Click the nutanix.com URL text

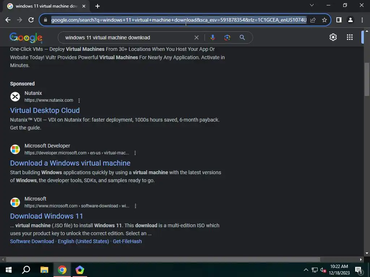49,100
